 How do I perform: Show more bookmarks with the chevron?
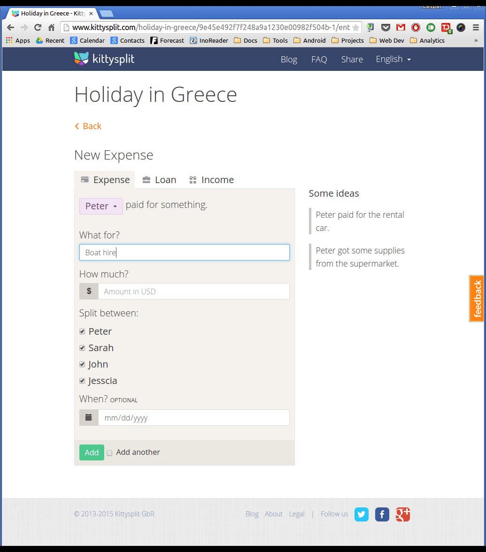476,40
